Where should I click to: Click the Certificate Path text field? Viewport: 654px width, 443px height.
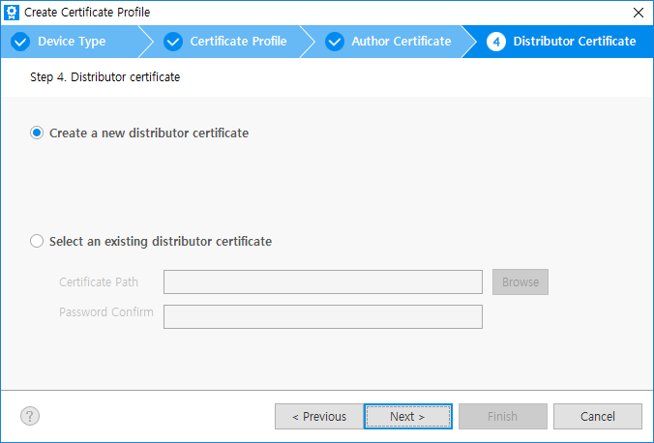point(322,282)
